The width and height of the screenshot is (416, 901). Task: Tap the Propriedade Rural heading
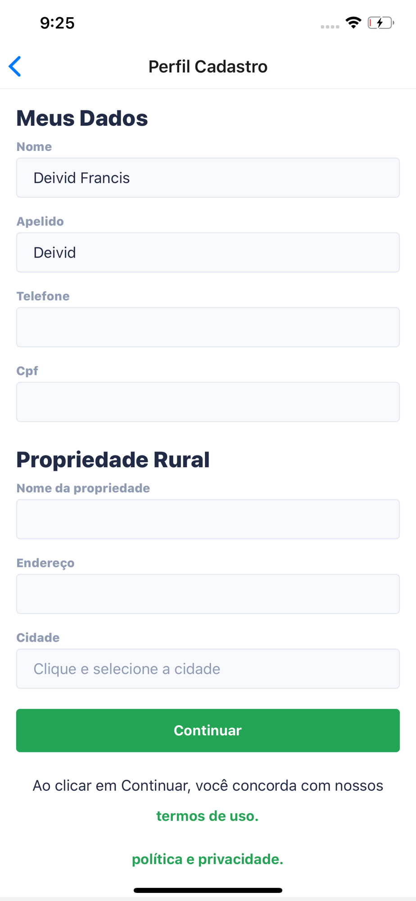click(113, 460)
